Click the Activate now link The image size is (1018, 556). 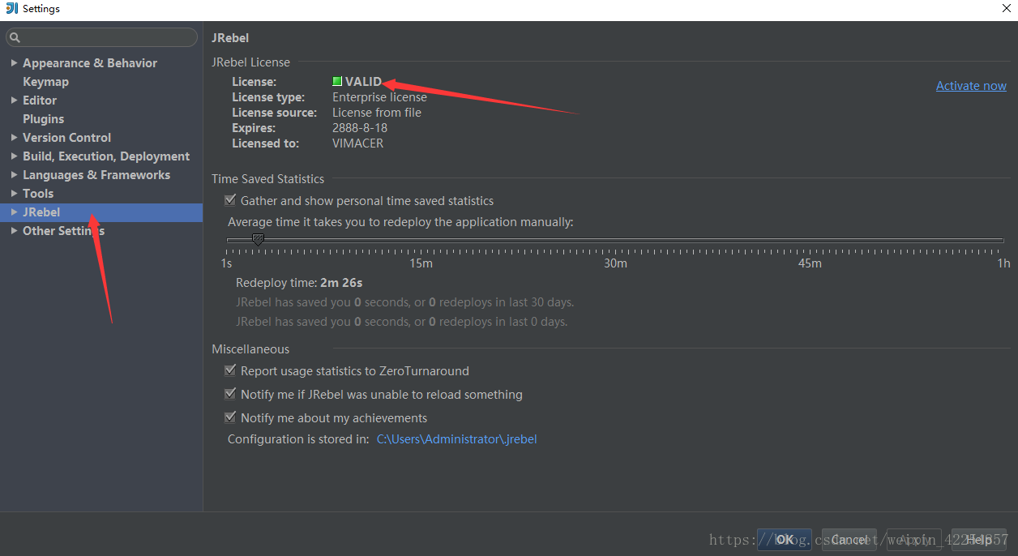[971, 86]
